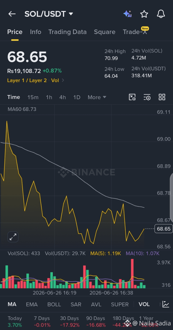
Task: Tap the Rs19,108.72 converted price
Action: (24, 71)
